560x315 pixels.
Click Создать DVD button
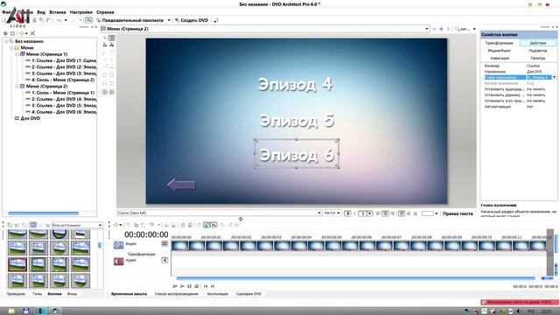tap(192, 20)
